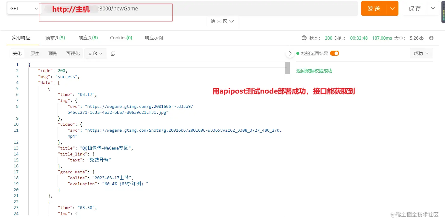Click the response body vertical scrollbar
This screenshot has width=445, height=224.
click(x=287, y=68)
